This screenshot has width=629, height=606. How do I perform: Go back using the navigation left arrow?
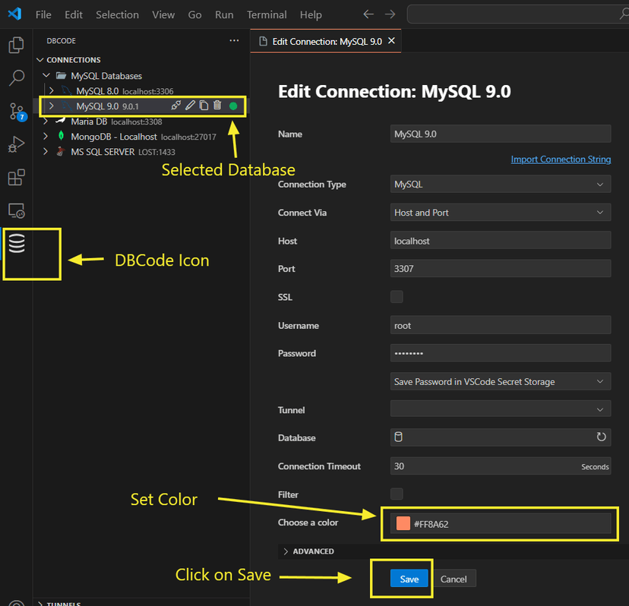[x=368, y=14]
